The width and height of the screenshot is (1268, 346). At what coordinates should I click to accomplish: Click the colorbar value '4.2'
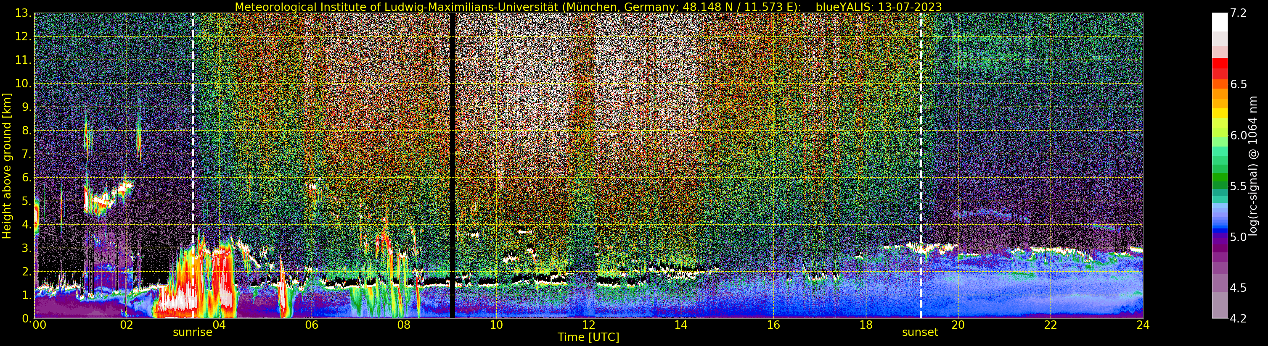[1238, 318]
